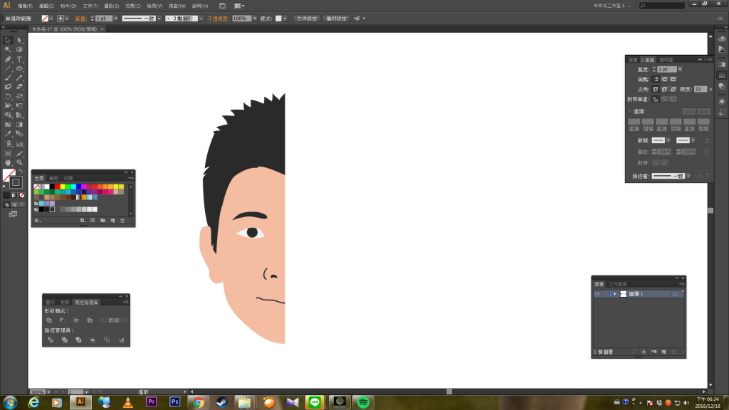Viewport: 729px width, 410px height.
Task: Open the opacity 100% dropdown in control bar
Action: pos(253,18)
